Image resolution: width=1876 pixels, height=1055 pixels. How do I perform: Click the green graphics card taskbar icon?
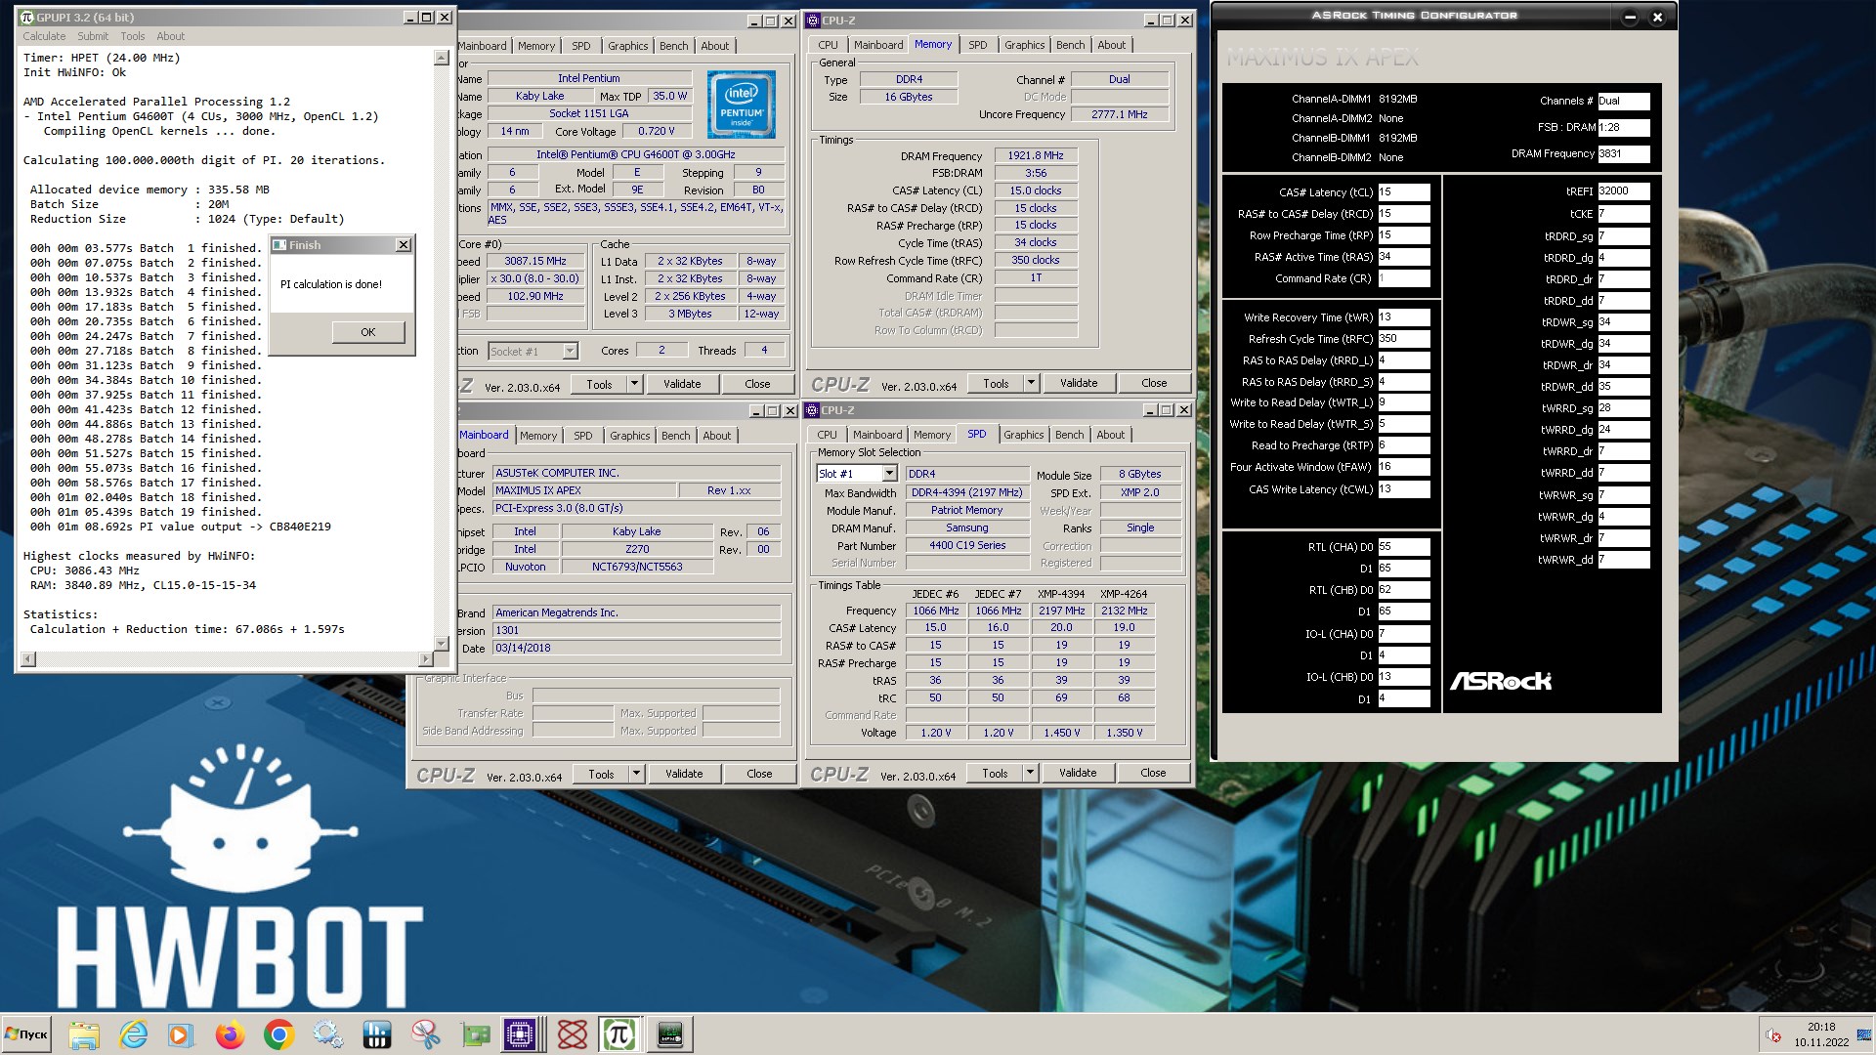pyautogui.click(x=475, y=1034)
